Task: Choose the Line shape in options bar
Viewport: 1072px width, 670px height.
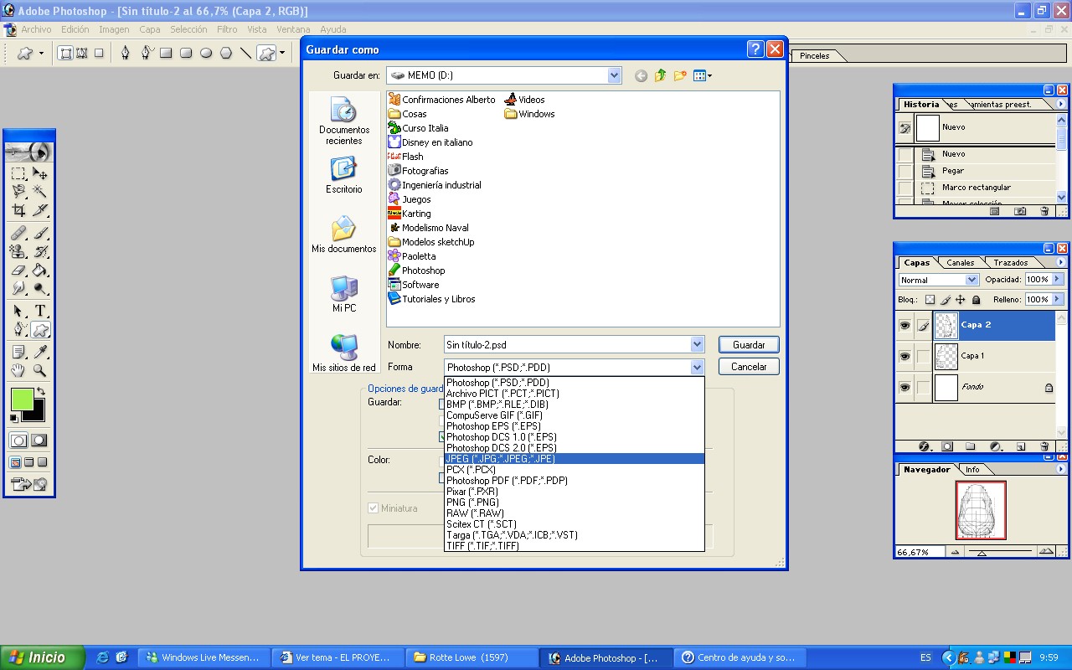Action: click(246, 53)
